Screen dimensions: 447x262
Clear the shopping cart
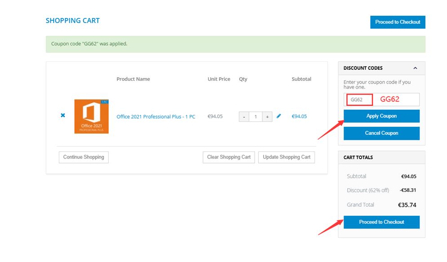coord(229,157)
